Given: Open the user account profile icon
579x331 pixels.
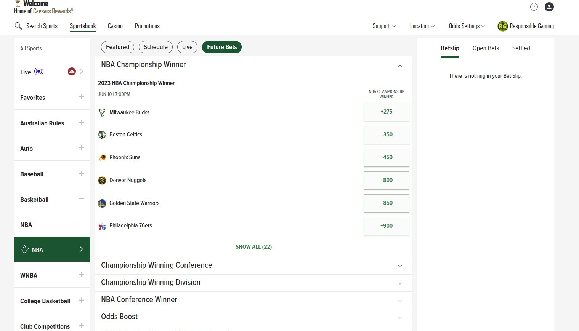Looking at the screenshot, I should pos(549,7).
